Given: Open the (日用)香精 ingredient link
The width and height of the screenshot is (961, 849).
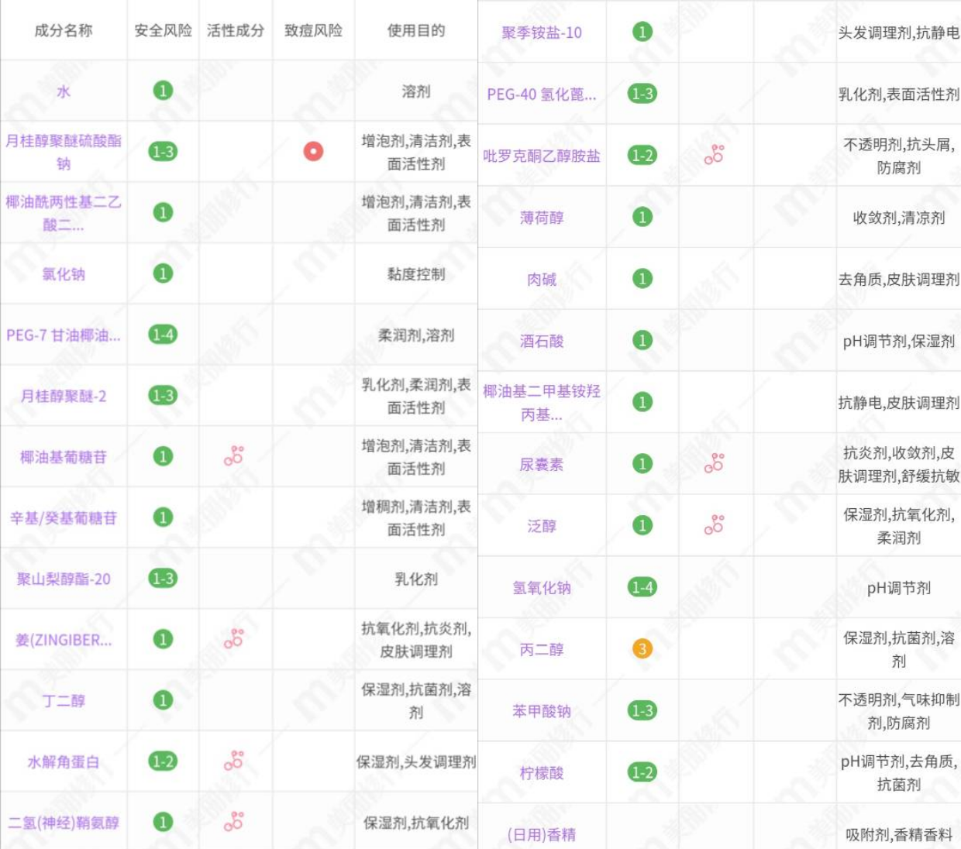Looking at the screenshot, I should pyautogui.click(x=542, y=834).
